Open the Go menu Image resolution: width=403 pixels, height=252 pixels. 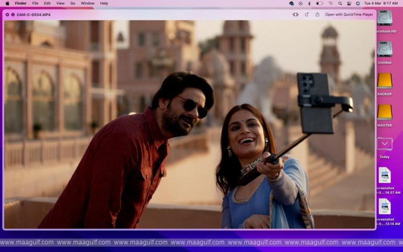click(x=73, y=3)
